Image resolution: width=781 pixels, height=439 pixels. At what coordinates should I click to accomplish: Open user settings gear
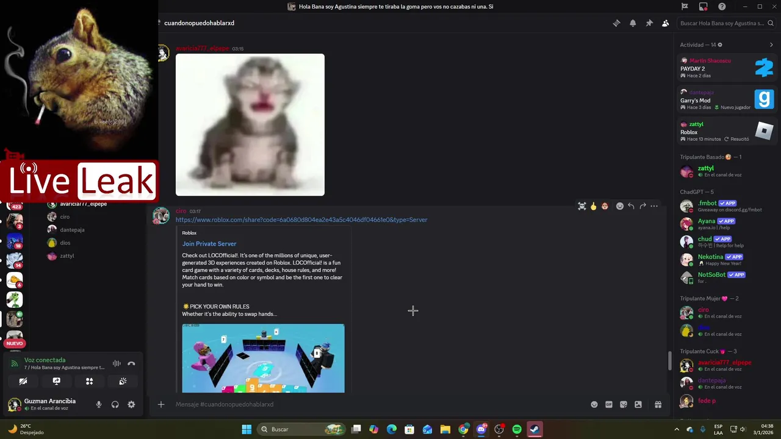pos(131,404)
